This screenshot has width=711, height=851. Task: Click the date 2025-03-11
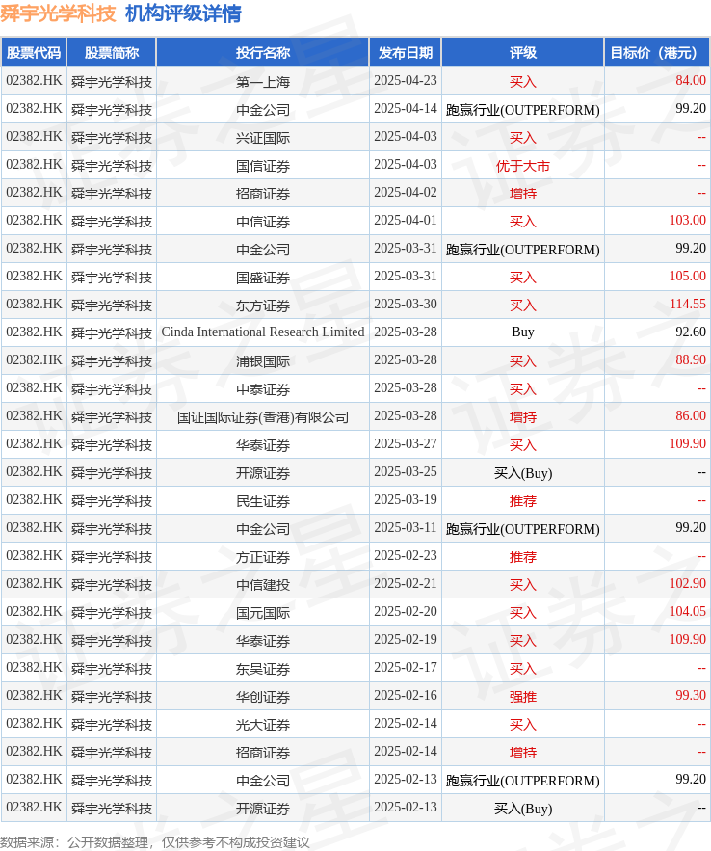click(406, 527)
